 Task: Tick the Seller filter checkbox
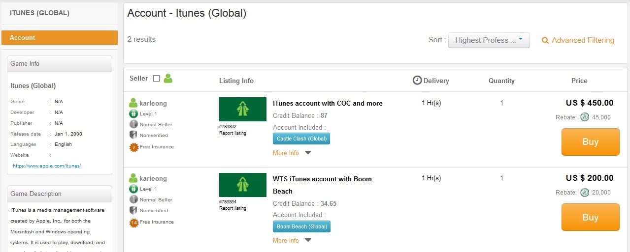coord(157,78)
